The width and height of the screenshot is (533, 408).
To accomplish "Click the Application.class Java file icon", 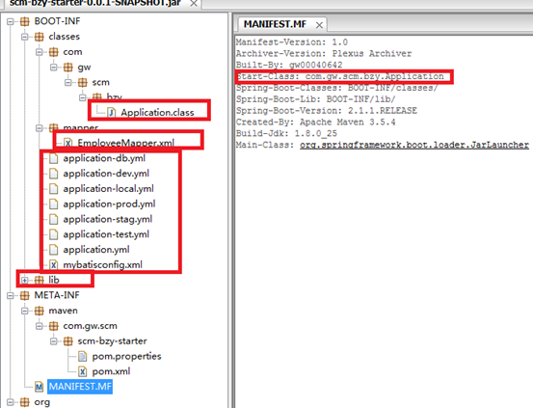I will coord(111,112).
